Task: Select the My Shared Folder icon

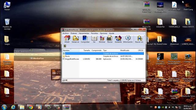Action: tap(160, 40)
